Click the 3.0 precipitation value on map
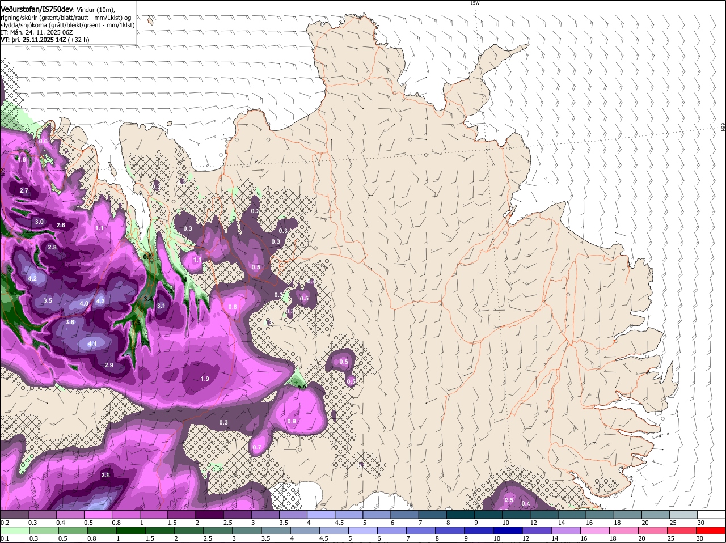 tap(39, 222)
